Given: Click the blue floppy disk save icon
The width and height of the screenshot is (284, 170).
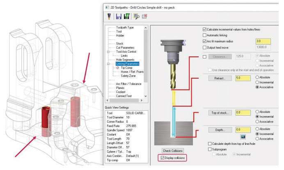Looking at the screenshot, I should point(119,16).
